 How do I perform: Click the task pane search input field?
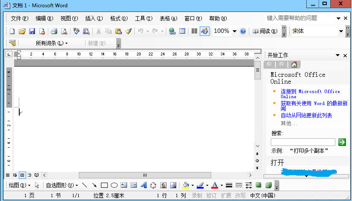coord(303,142)
